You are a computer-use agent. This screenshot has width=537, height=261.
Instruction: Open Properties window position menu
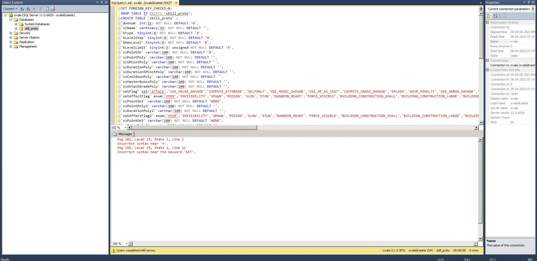(524, 2)
